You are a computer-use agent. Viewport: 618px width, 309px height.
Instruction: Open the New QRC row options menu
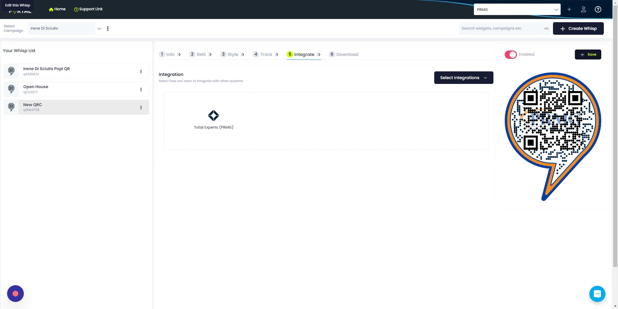click(141, 107)
